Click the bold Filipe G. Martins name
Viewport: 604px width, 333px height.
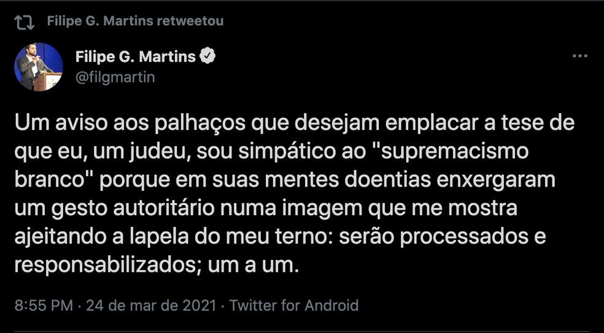tap(135, 57)
